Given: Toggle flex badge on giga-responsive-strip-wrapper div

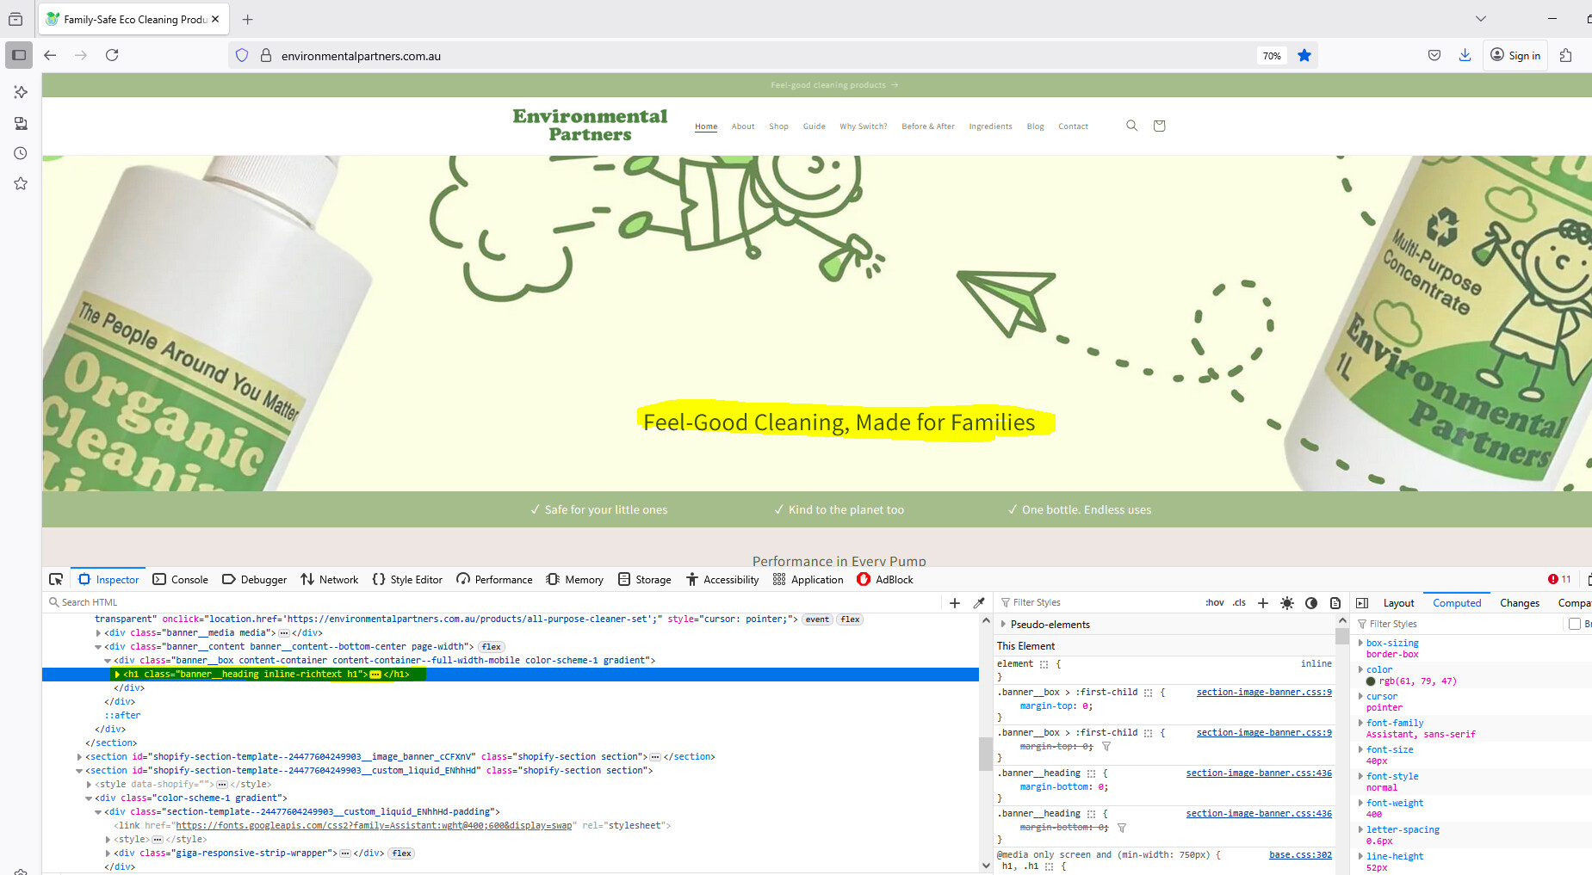Looking at the screenshot, I should pyautogui.click(x=402, y=853).
